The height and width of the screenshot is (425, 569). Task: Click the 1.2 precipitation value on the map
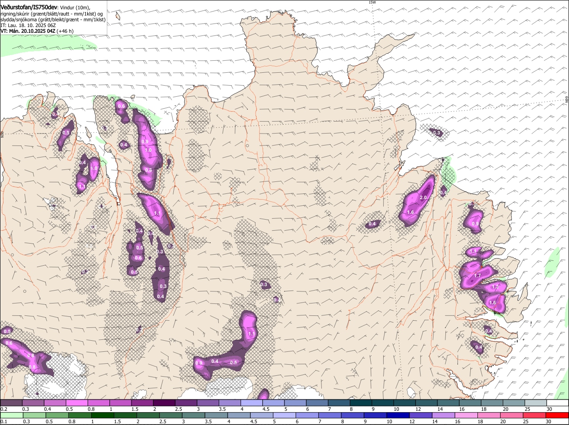click(x=496, y=287)
